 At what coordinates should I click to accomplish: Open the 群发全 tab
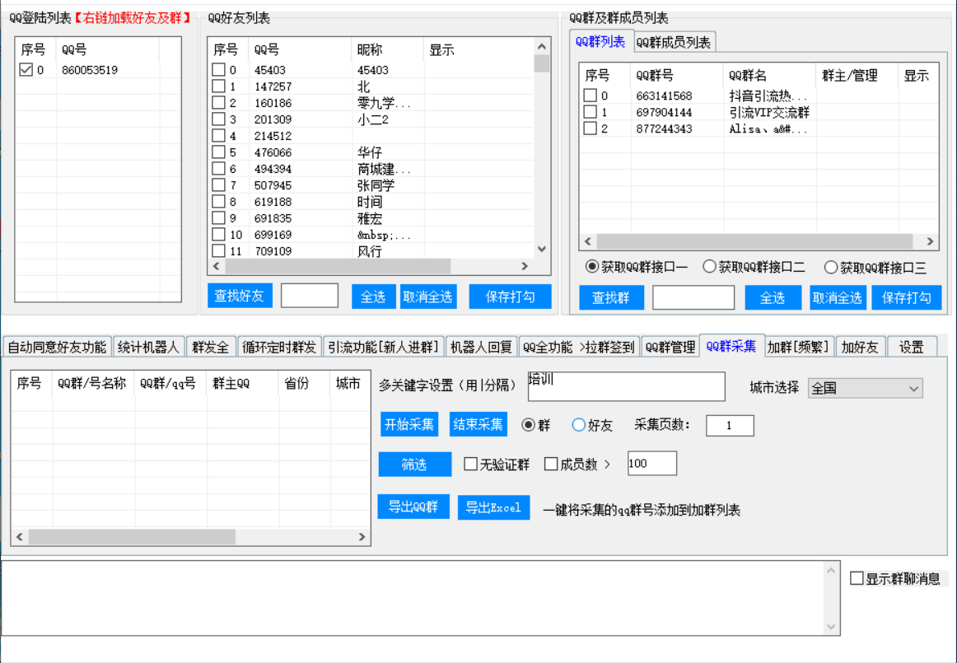click(x=211, y=348)
